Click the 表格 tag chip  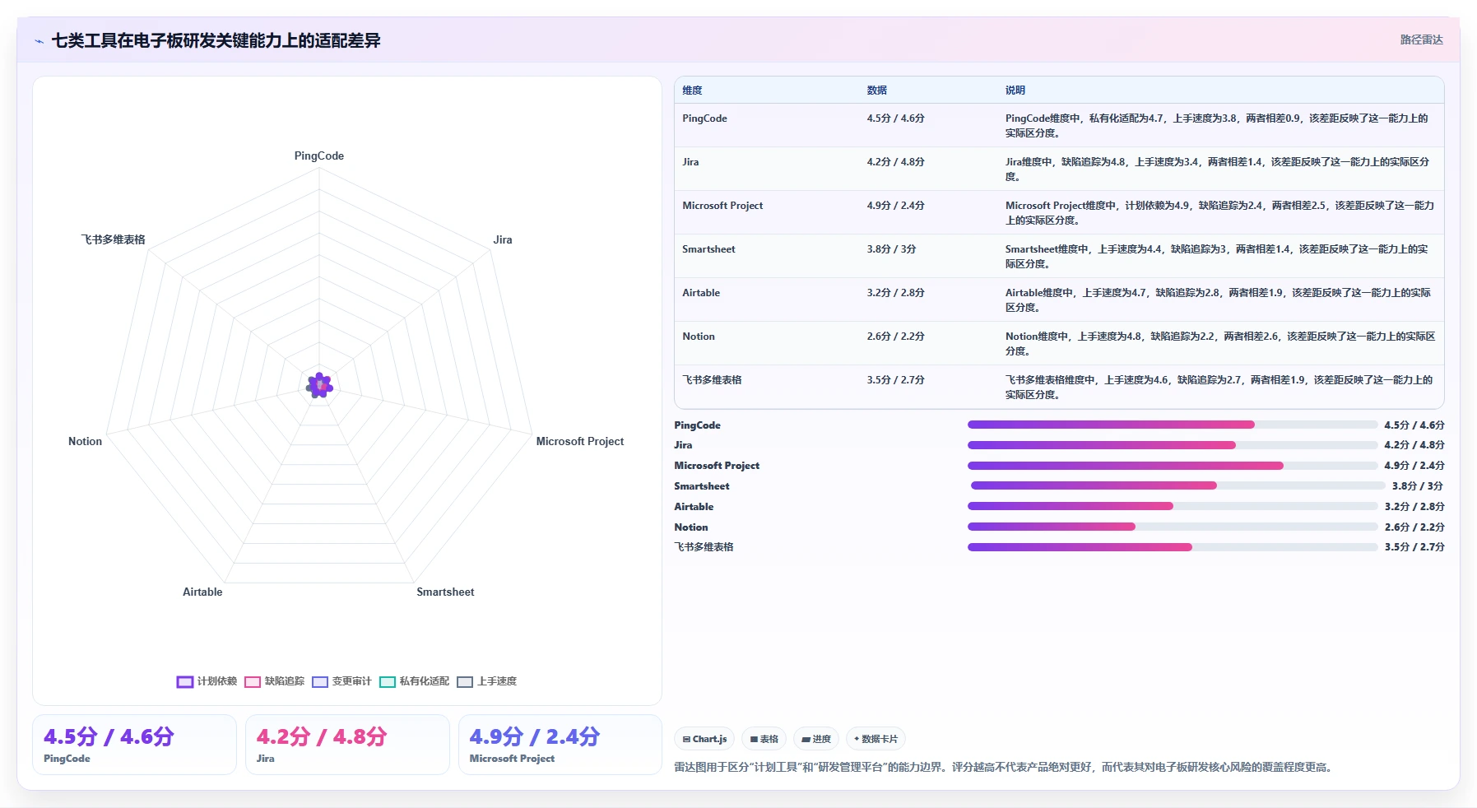pyautogui.click(x=764, y=739)
